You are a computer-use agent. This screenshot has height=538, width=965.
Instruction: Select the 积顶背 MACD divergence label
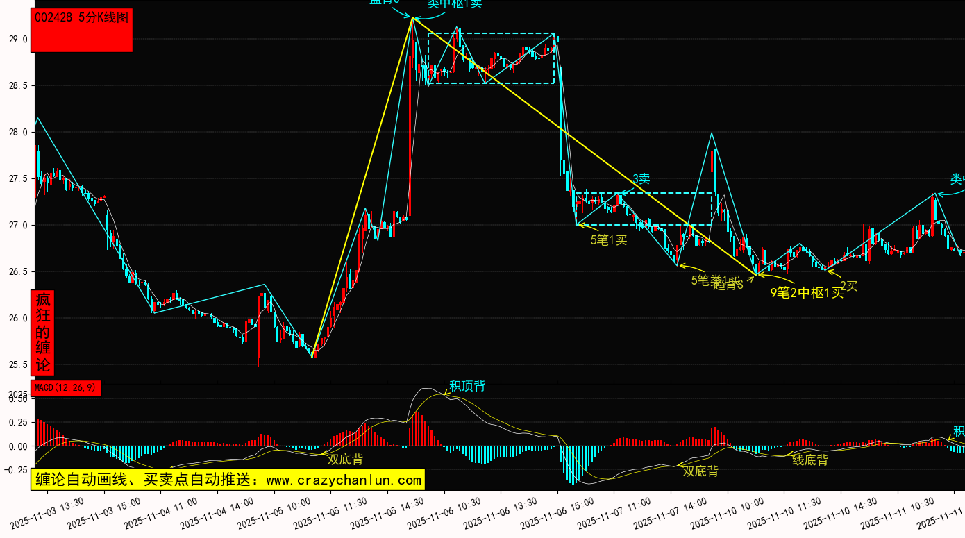tap(467, 386)
